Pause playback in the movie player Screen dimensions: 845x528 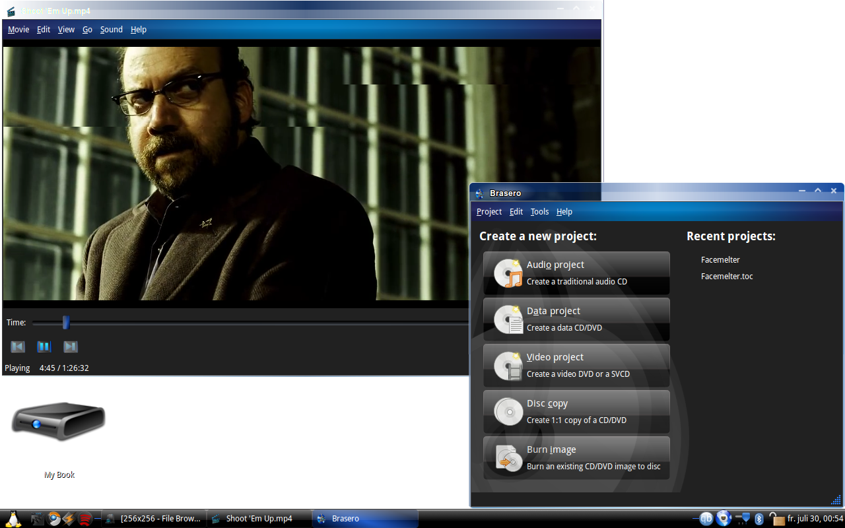pyautogui.click(x=44, y=346)
